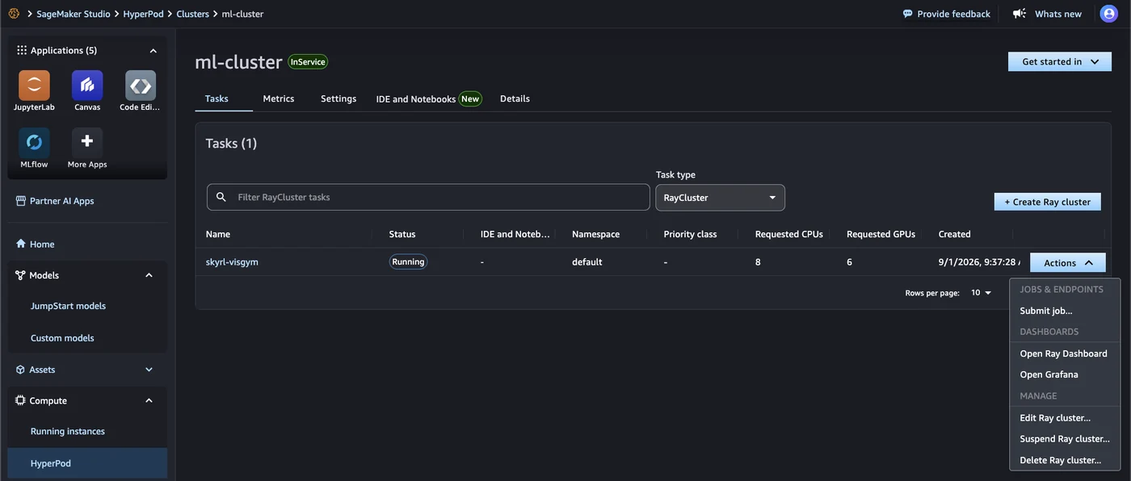Click the Models section icon
Image resolution: width=1131 pixels, height=481 pixels.
coord(21,275)
